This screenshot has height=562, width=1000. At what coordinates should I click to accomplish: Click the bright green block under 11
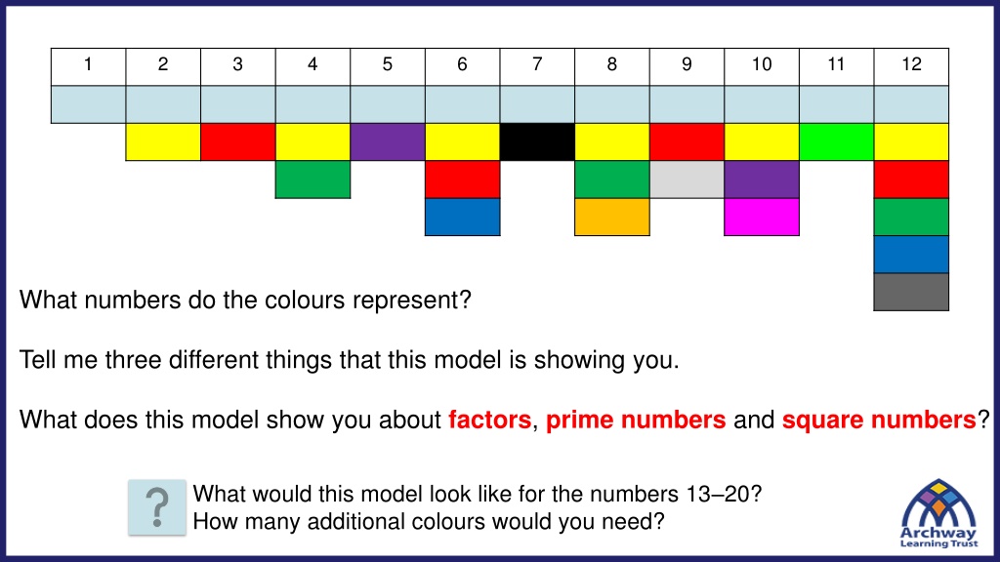pos(836,141)
